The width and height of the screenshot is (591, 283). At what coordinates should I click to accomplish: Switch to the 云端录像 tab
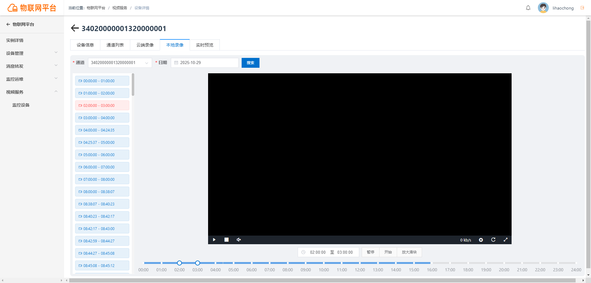click(145, 45)
